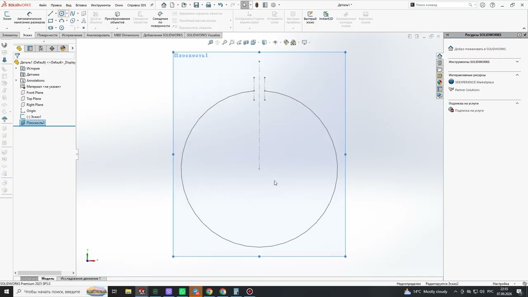Click the Rebuild traffic light icon
Viewport: 528px width, 297px height.
[x=257, y=5]
